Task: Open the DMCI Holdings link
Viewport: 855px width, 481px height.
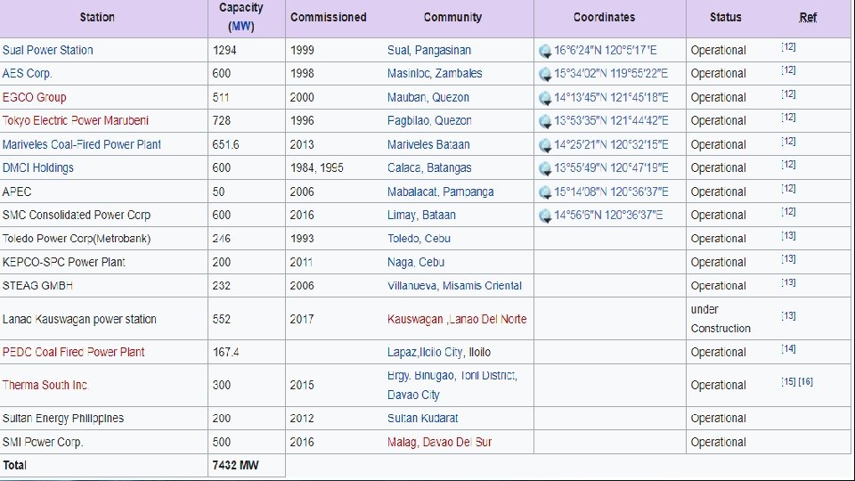Action: pos(37,168)
